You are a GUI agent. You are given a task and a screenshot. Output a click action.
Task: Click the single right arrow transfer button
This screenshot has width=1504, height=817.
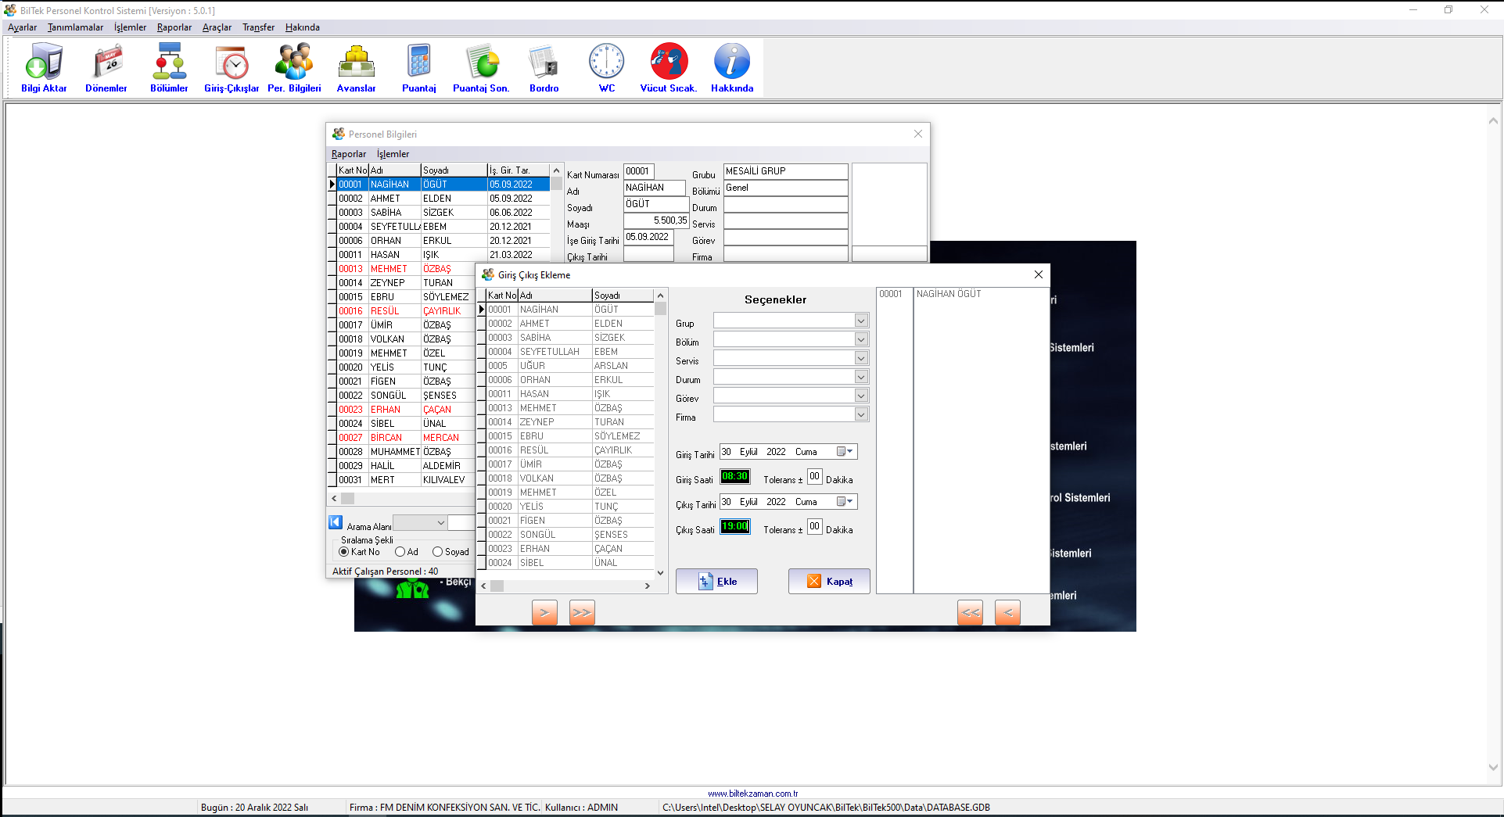(544, 612)
